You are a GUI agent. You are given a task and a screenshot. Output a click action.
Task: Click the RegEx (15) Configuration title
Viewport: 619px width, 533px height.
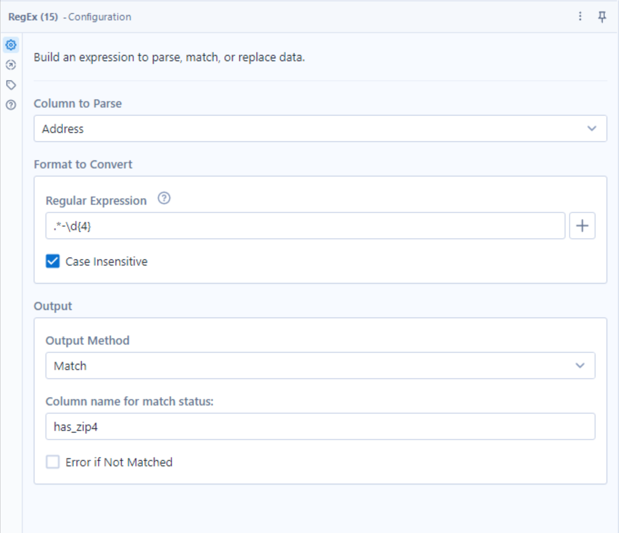click(69, 17)
